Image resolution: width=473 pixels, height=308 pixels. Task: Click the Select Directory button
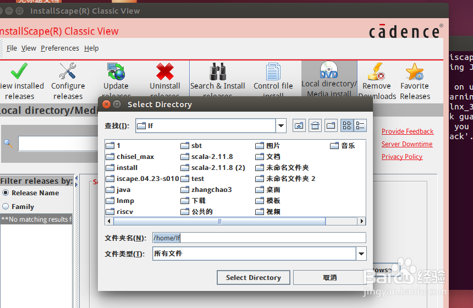254,278
